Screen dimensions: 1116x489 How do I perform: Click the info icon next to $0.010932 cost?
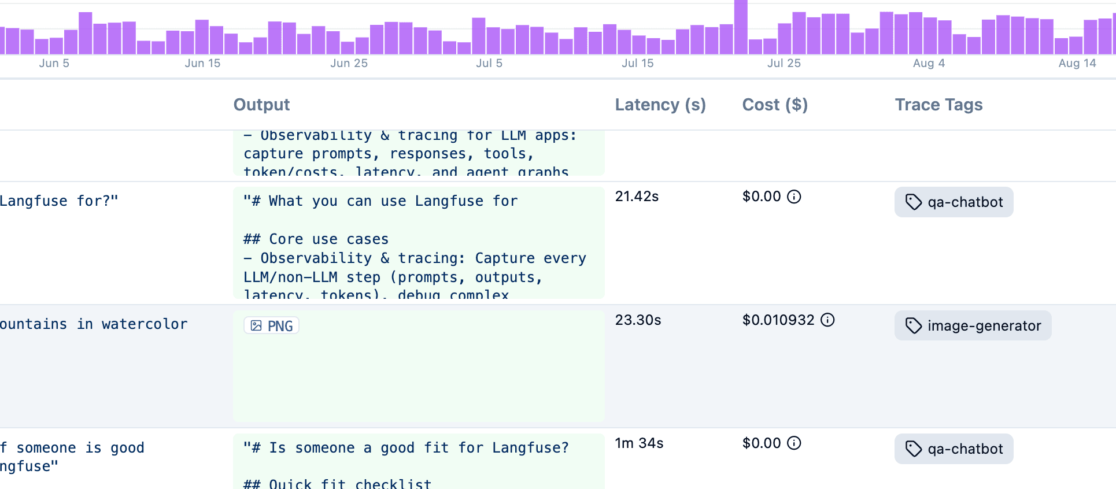828,320
